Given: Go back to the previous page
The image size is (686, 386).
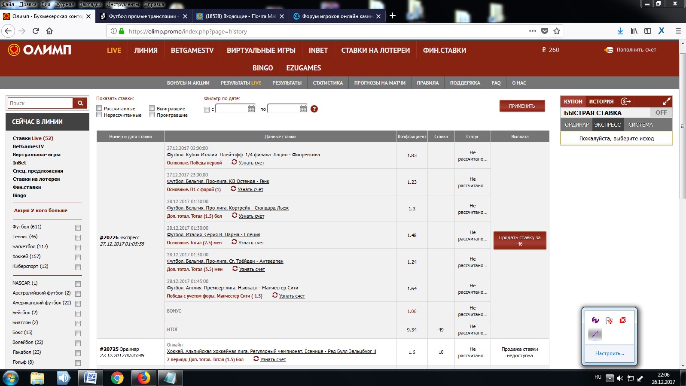Looking at the screenshot, I should coord(8,31).
